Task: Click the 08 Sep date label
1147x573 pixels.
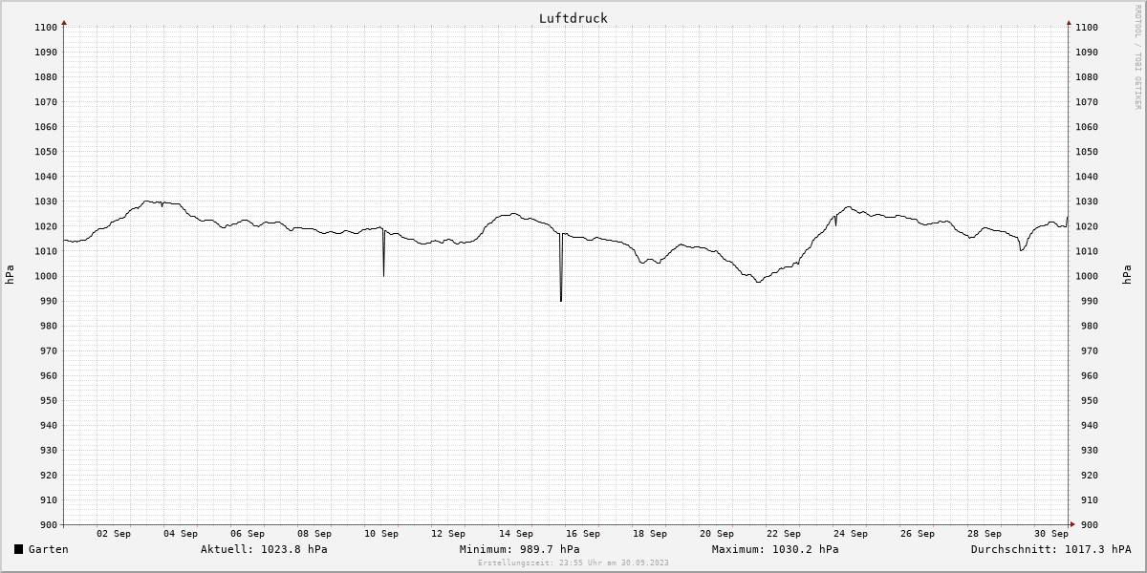Action: coord(314,534)
